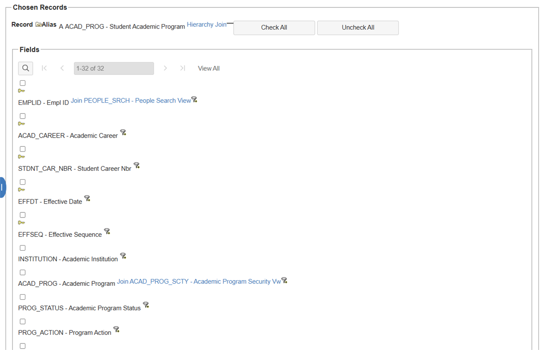Screen dimensions: 554x350
Task: Check the EFFDT field checkbox
Action: tap(23, 182)
